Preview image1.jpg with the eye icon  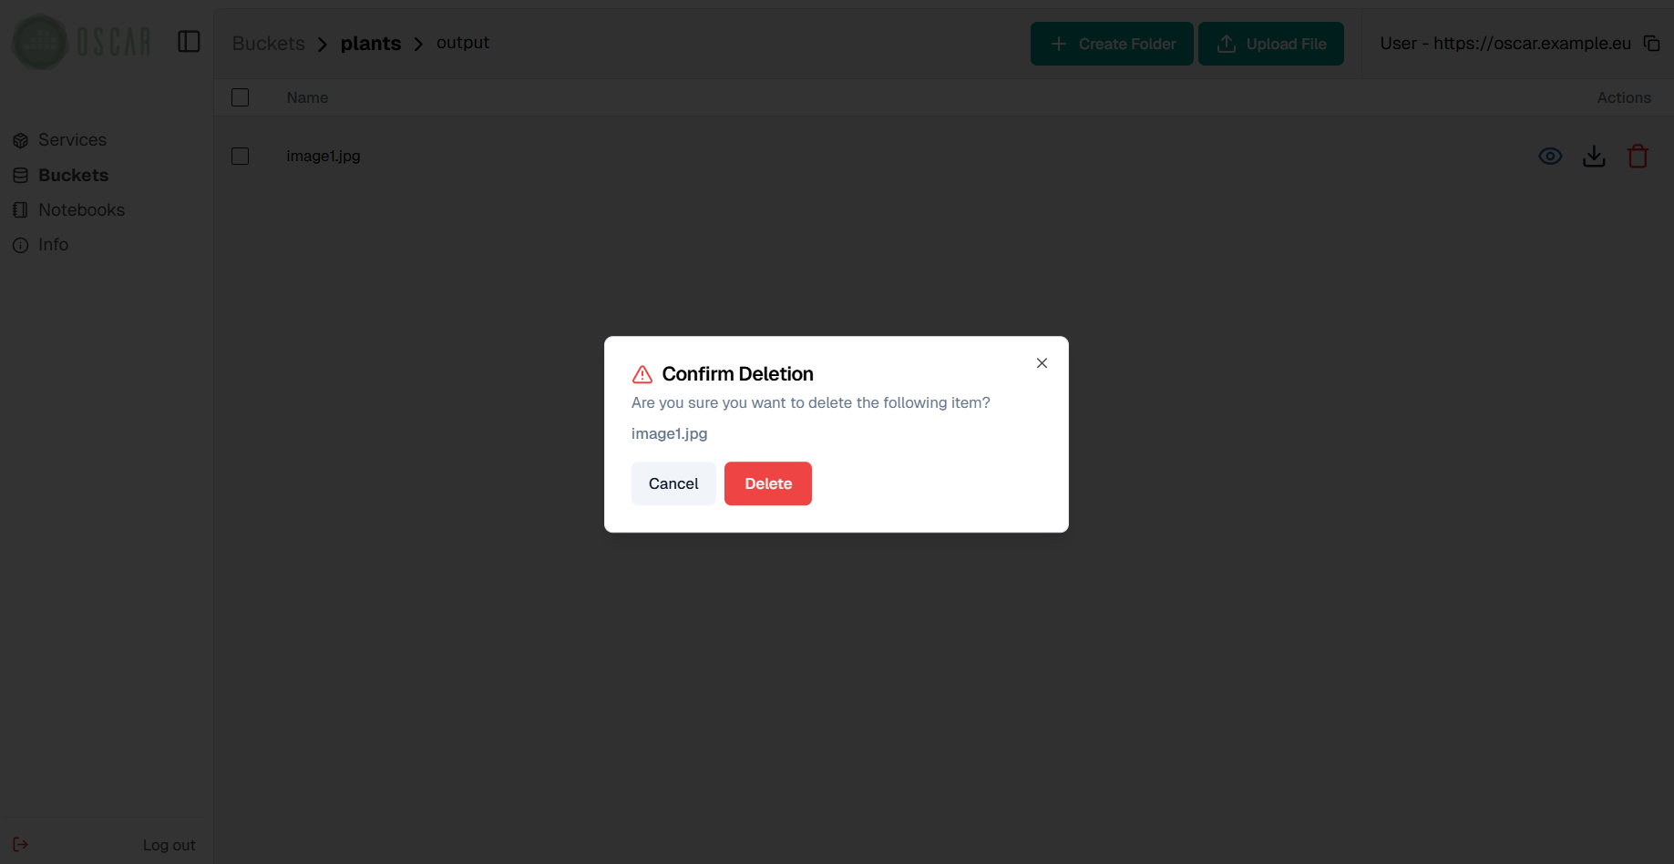1549,157
